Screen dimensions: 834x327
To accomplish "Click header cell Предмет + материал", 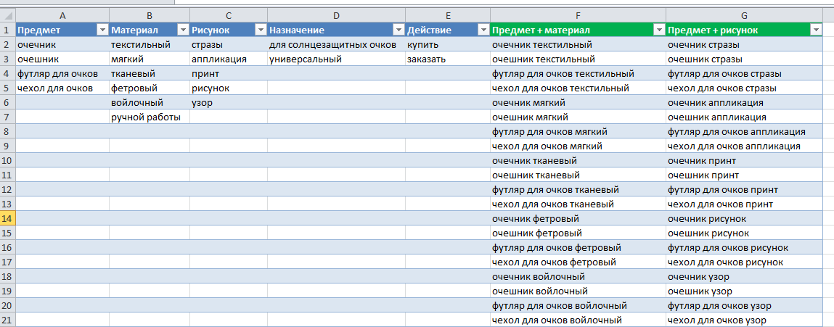I will click(578, 30).
